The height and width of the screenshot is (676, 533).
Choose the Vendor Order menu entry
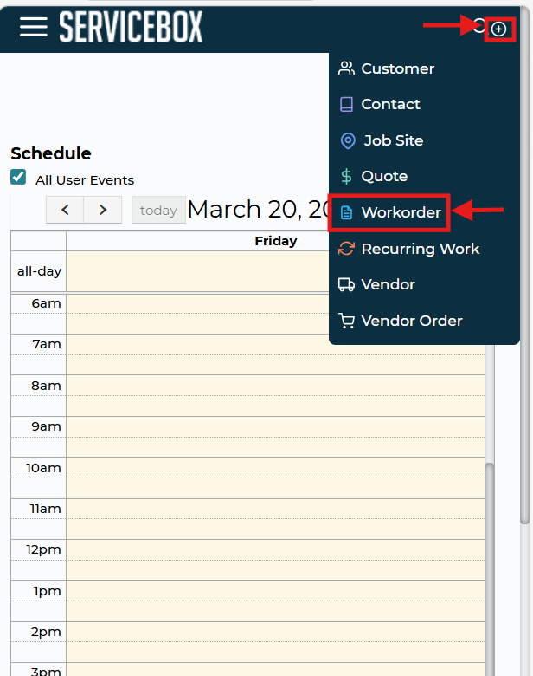411,321
